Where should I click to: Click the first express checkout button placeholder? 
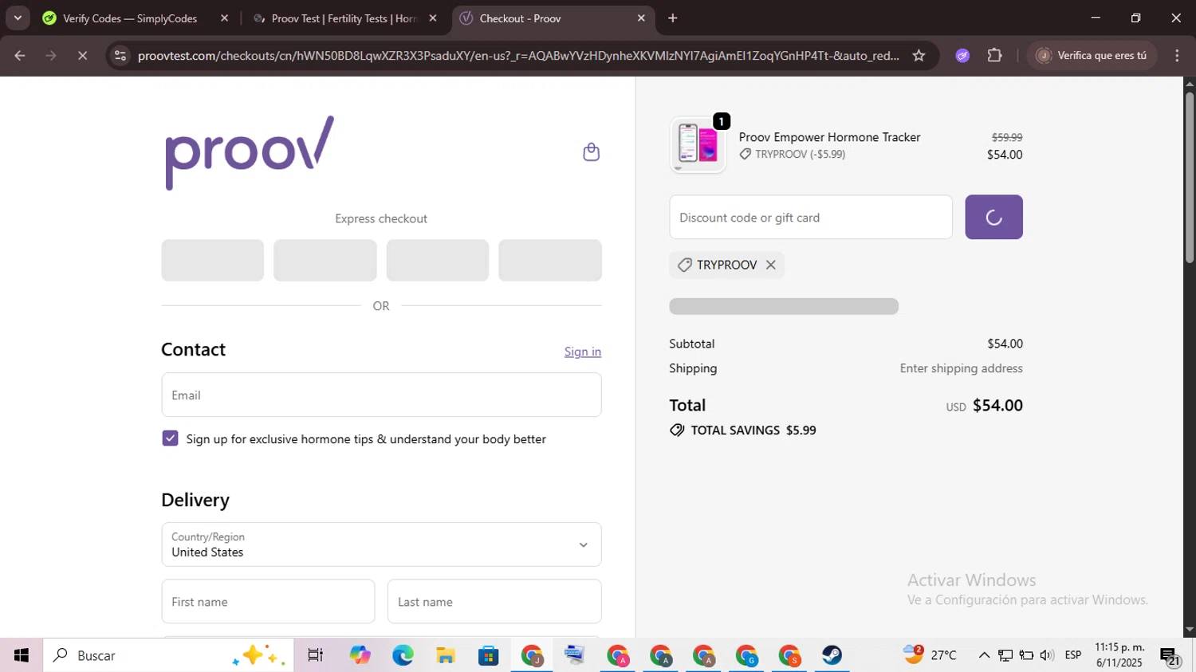pos(212,260)
